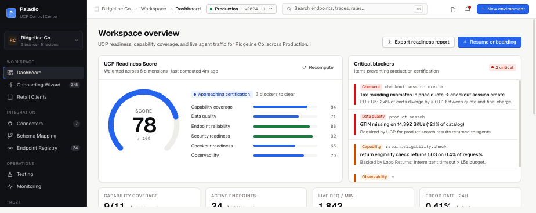Click the Testing flask icon
The image size is (536, 213).
click(x=10, y=174)
